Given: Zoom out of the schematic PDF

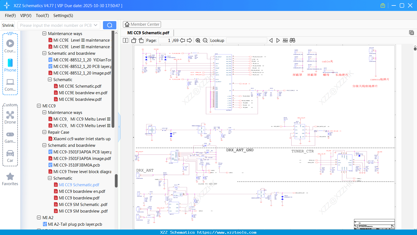Looking at the screenshot, I should pyautogui.click(x=205, y=40).
